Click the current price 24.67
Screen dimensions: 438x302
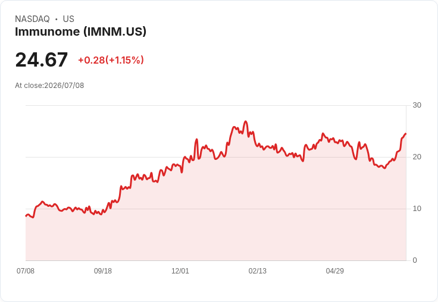click(41, 59)
